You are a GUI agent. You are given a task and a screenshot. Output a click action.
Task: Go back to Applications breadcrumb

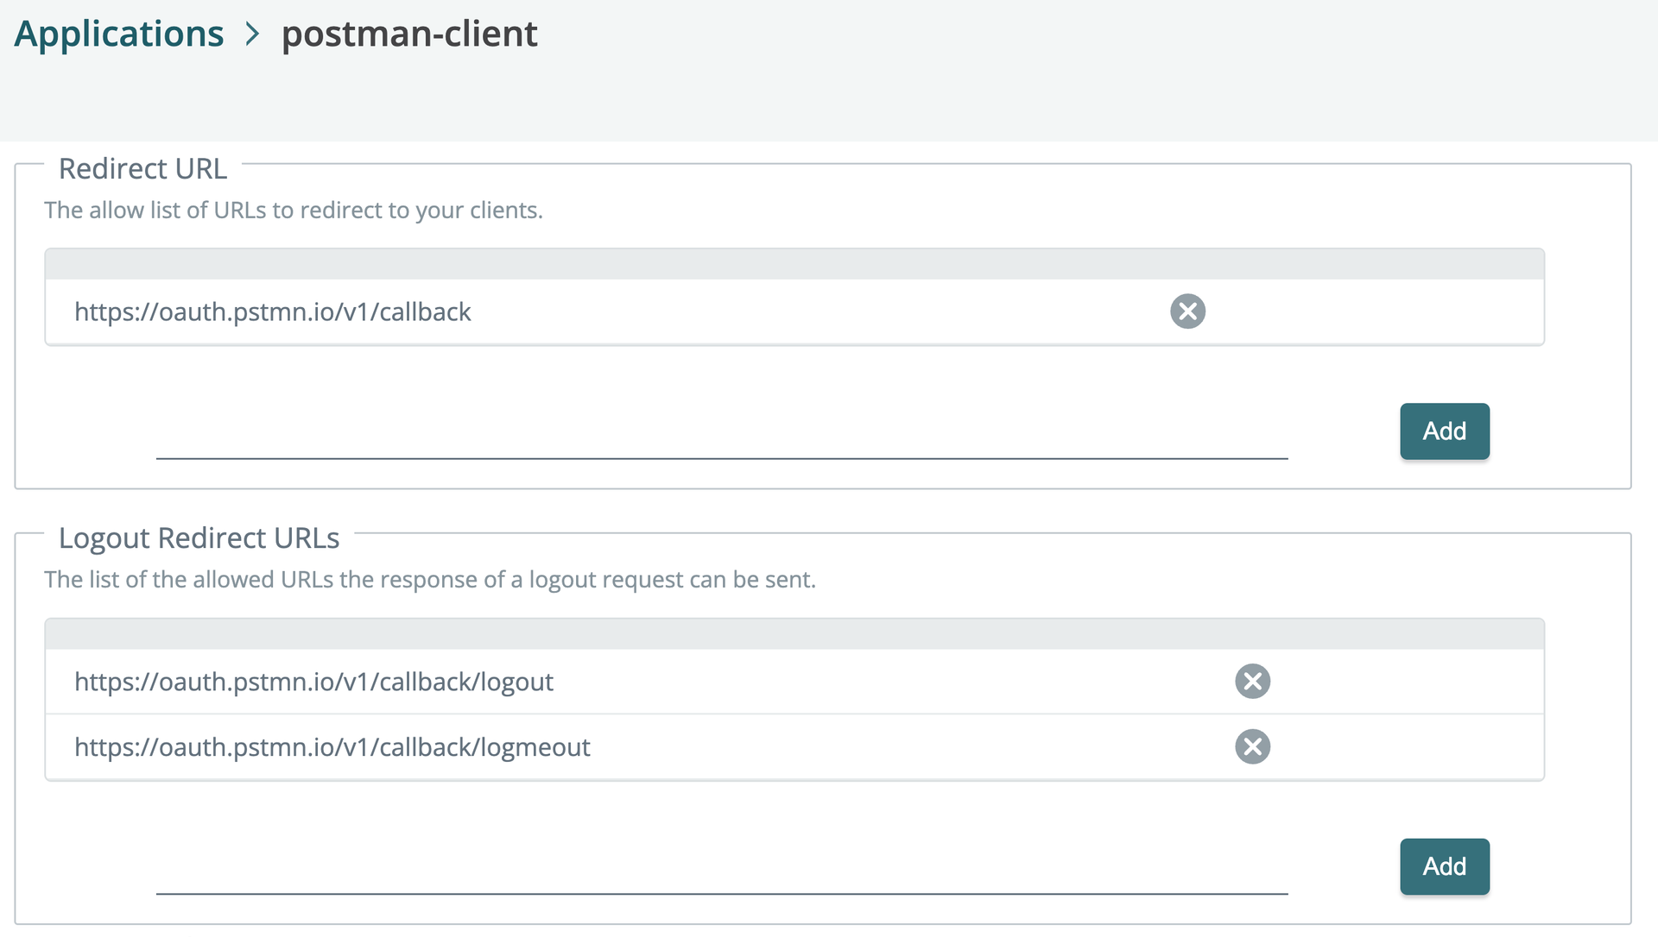pos(119,34)
